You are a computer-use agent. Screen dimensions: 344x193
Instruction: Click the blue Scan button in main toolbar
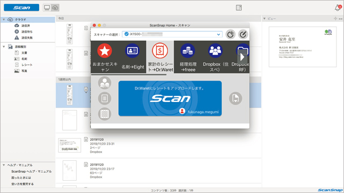[21, 8]
